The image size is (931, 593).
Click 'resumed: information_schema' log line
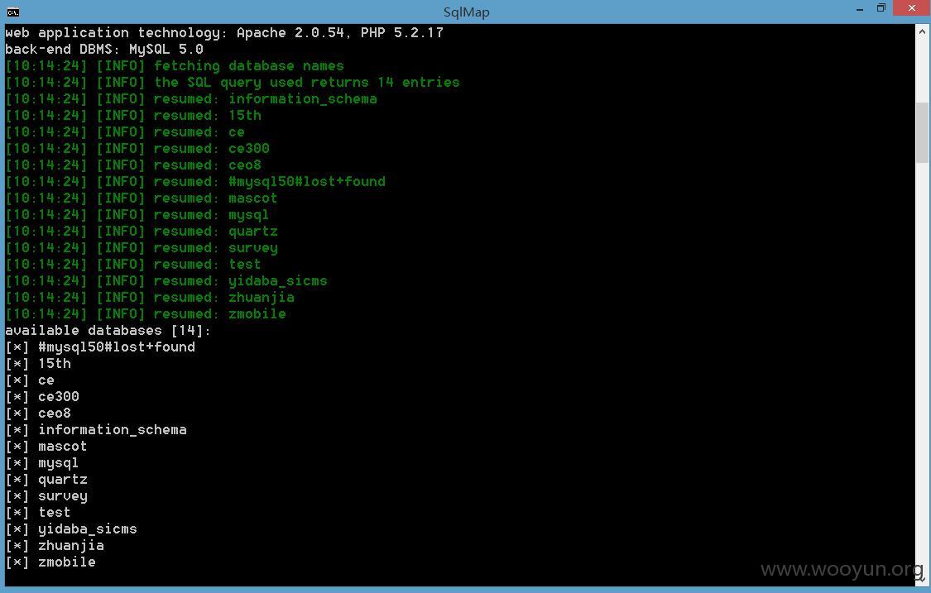tap(191, 99)
